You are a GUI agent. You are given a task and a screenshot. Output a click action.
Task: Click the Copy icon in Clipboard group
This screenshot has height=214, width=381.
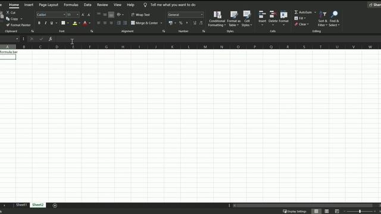[8, 18]
